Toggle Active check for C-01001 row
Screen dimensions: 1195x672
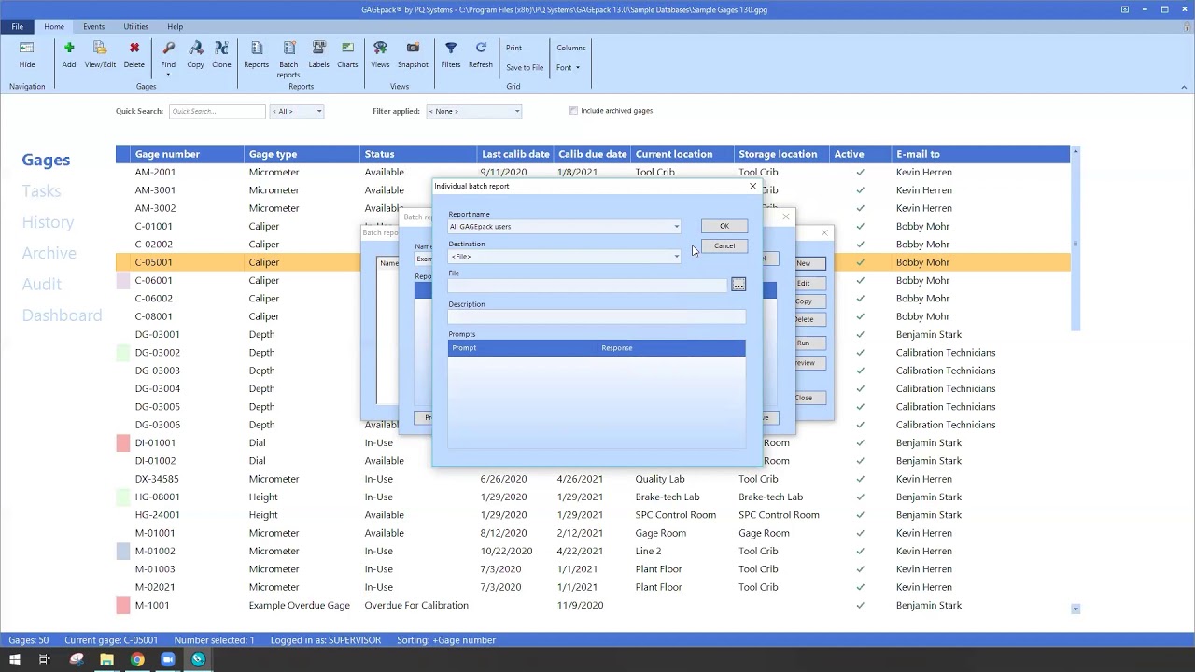860,226
